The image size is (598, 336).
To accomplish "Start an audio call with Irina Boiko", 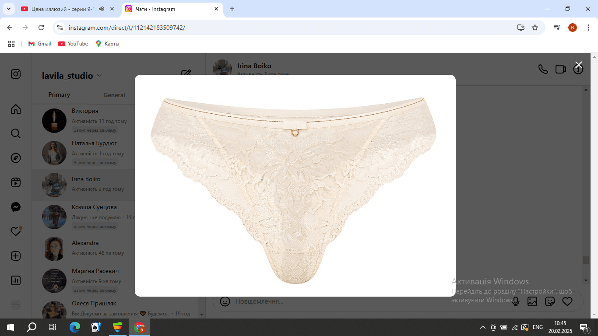I will coord(543,69).
